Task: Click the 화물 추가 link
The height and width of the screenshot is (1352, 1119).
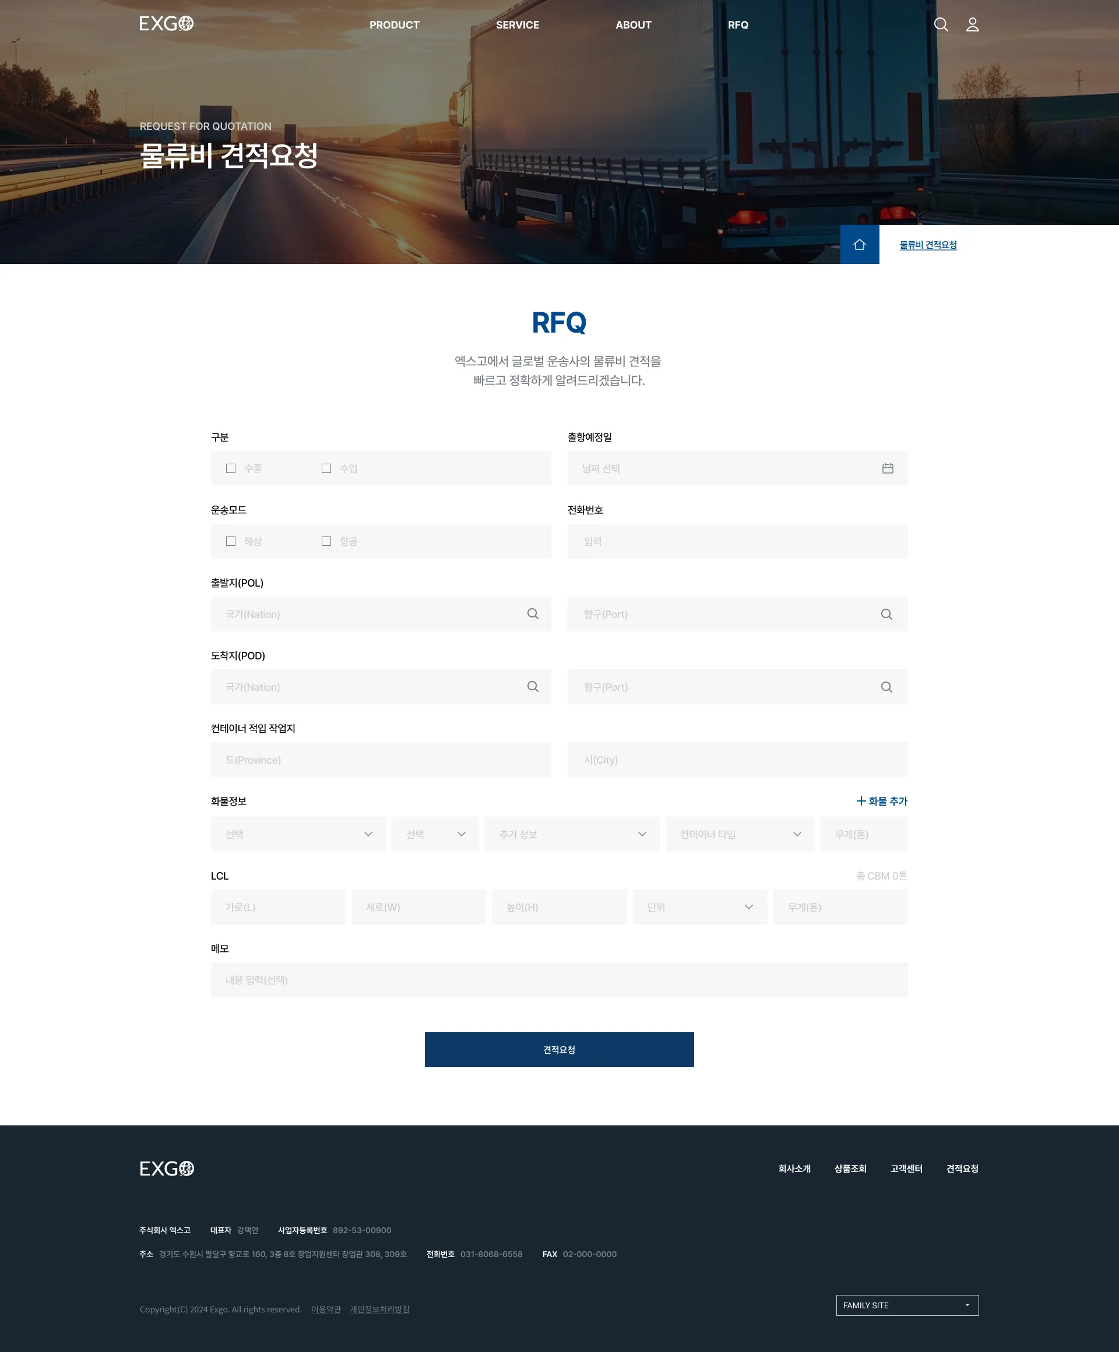Action: click(881, 801)
